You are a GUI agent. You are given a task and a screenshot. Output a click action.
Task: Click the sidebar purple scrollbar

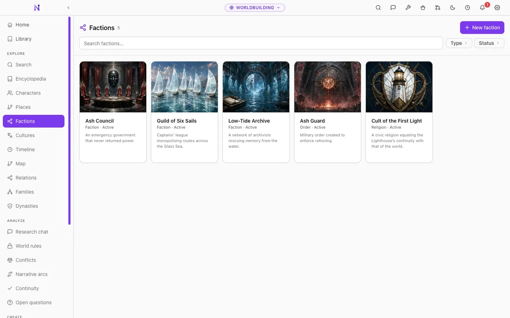[69, 120]
